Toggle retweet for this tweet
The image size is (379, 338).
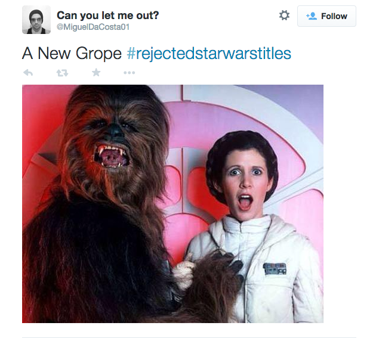tap(62, 73)
